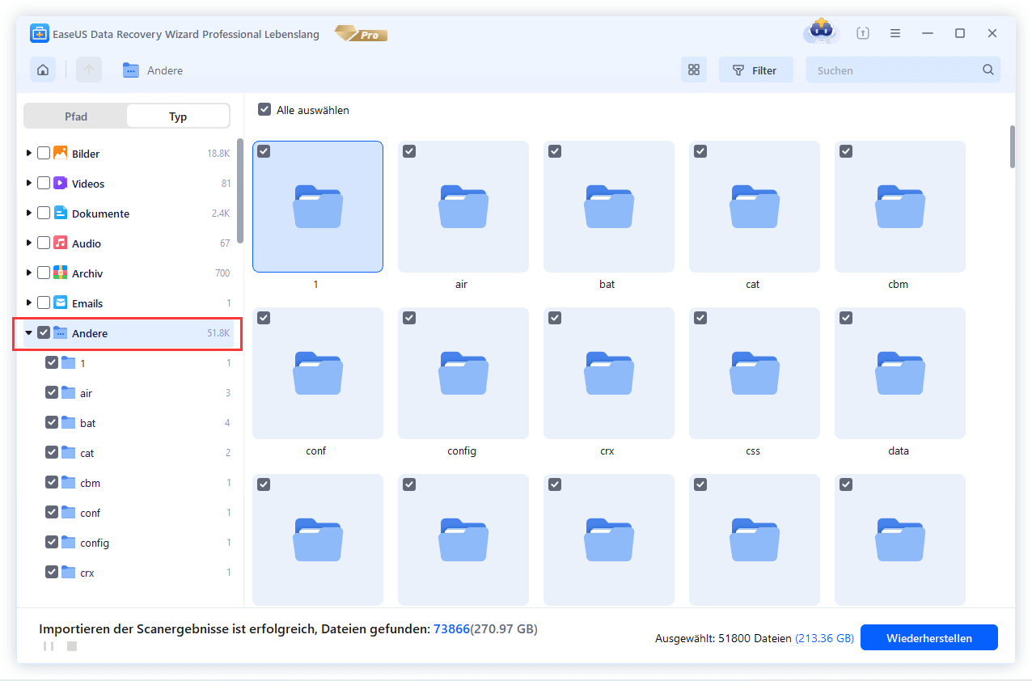Viewport: 1032px width, 681px height.
Task: Click the Videos category icon
Action: tap(61, 183)
